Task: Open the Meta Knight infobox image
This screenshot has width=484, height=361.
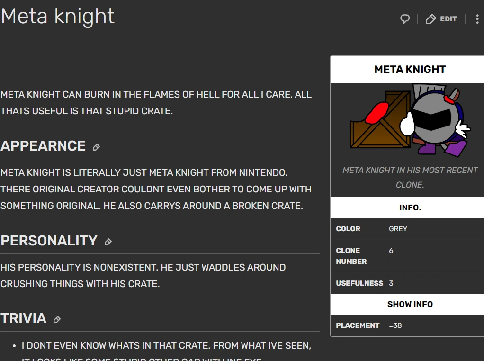Action: click(x=410, y=121)
